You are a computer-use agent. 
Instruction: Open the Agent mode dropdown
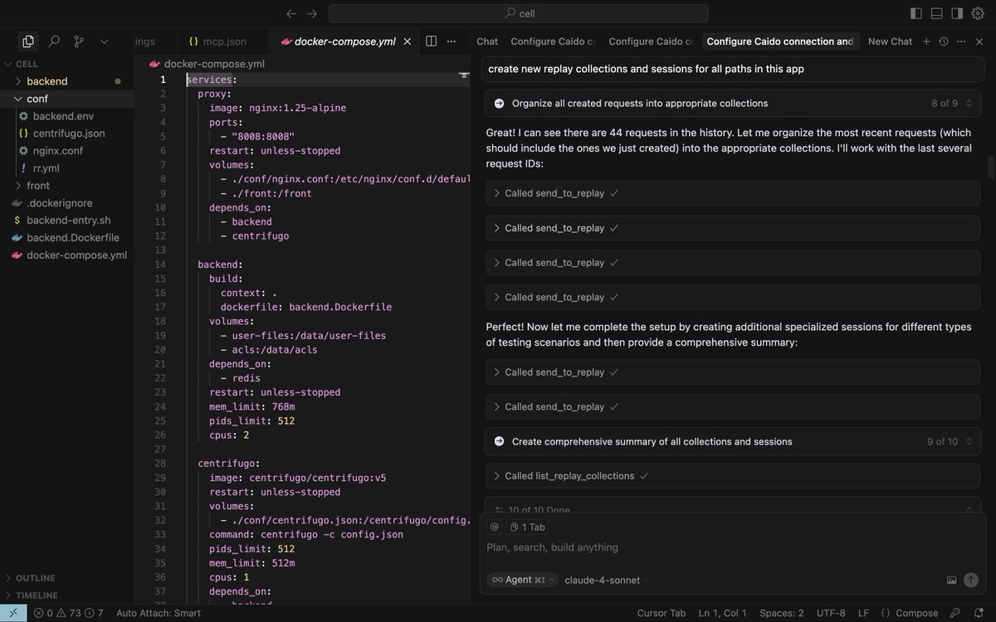click(x=521, y=580)
